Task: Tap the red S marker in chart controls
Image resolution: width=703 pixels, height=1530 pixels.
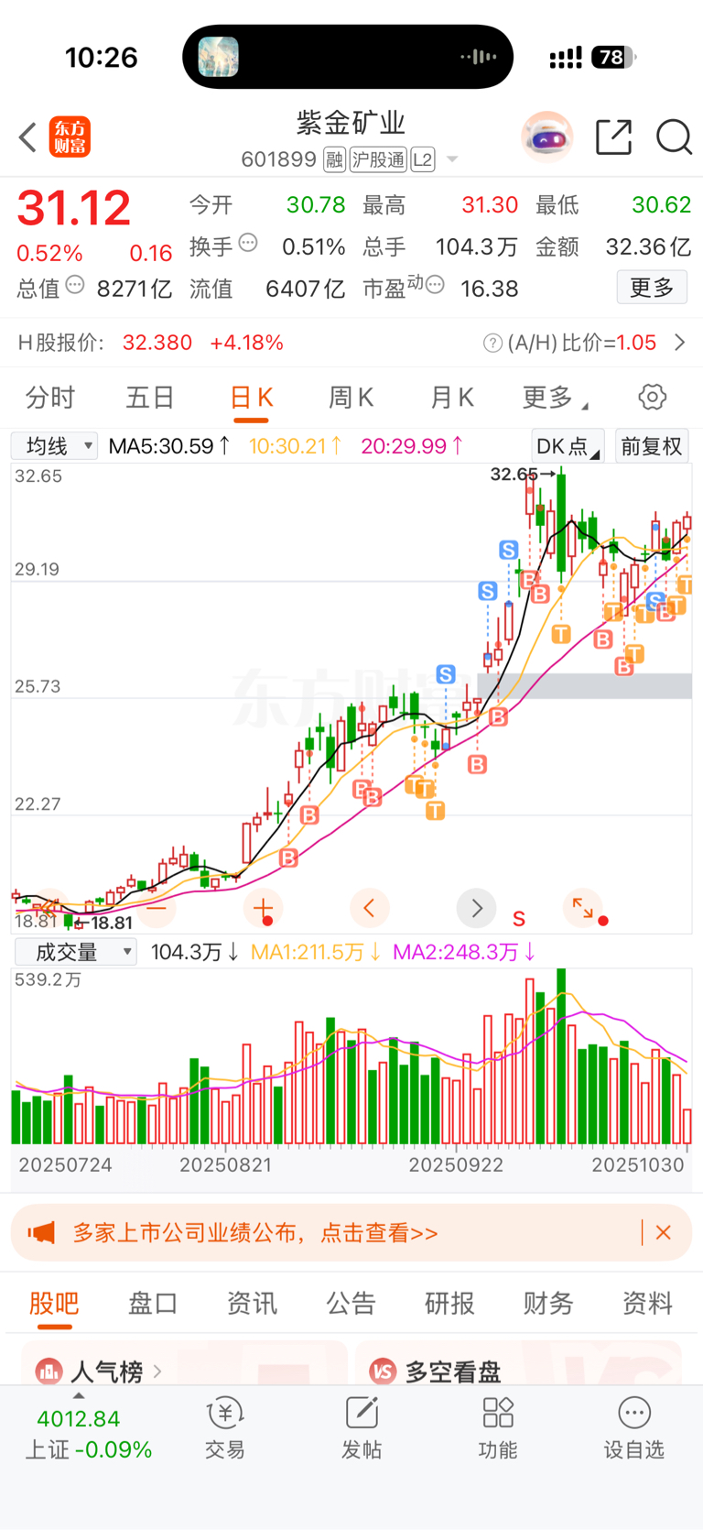Action: pyautogui.click(x=519, y=919)
